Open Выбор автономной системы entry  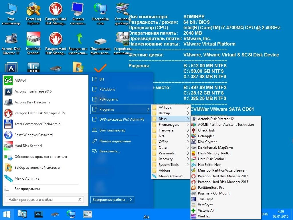pos(45,167)
